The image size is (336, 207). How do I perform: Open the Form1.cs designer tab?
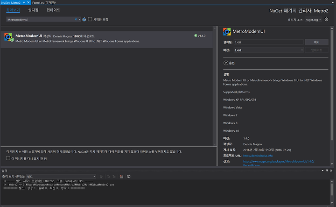(x=44, y=3)
